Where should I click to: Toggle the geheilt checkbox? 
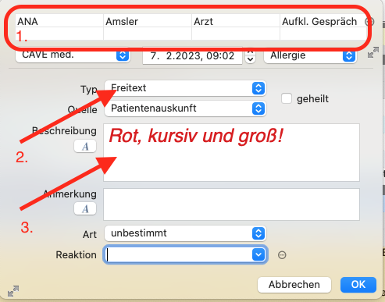287,98
